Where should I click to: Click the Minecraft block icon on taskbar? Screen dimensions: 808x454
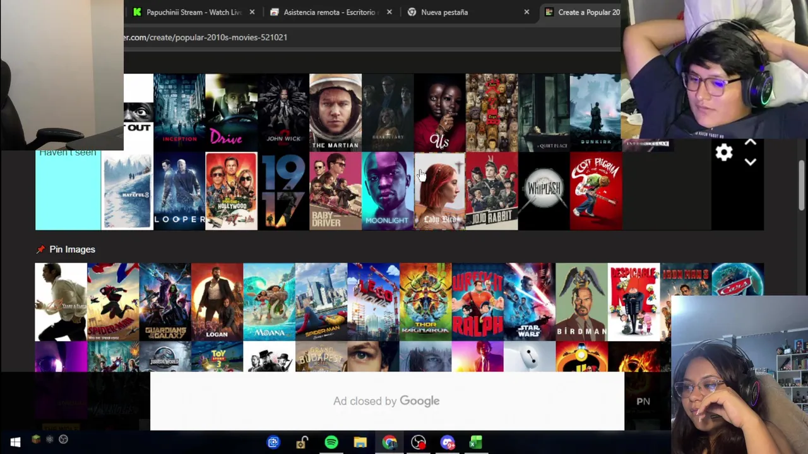click(x=36, y=439)
